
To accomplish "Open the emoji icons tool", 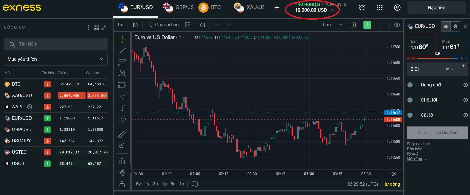I will [122, 119].
